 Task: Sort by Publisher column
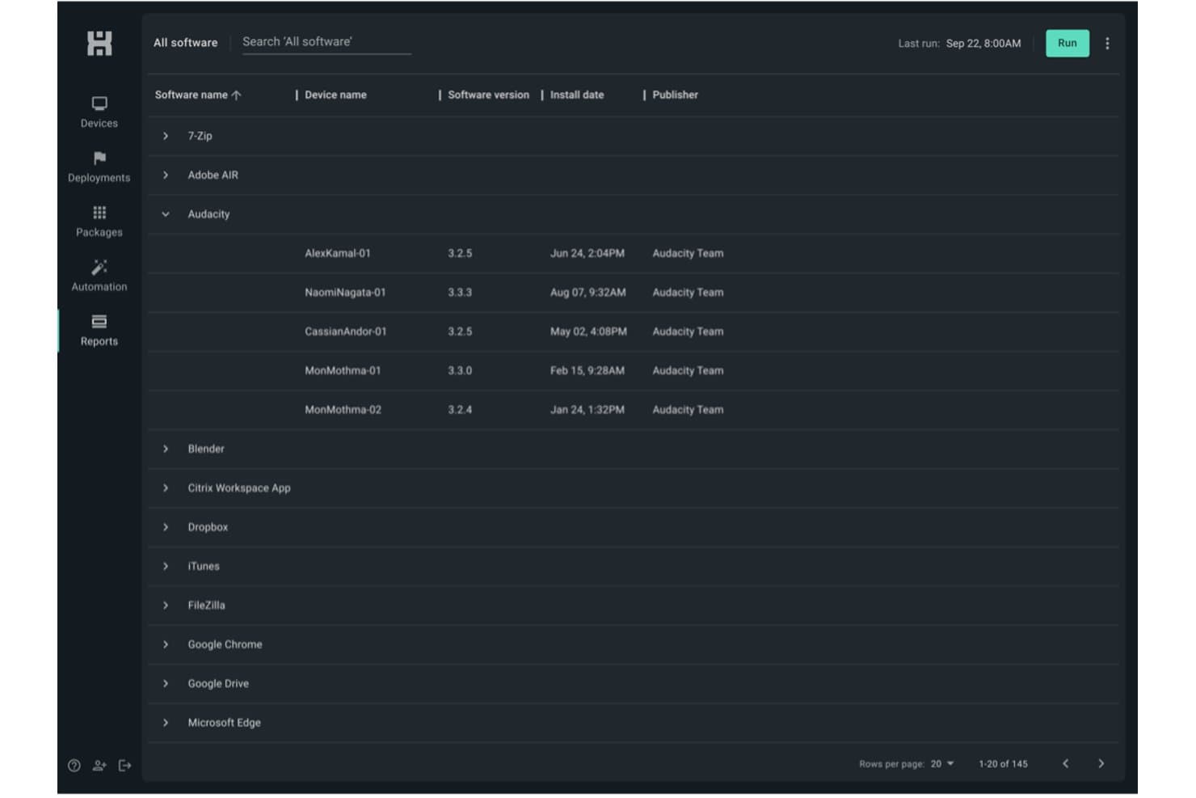676,95
